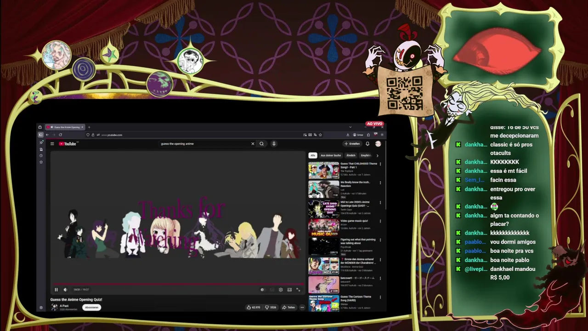This screenshot has width=588, height=331.
Task: Select the Aus deiner Suche chip
Action: pyautogui.click(x=331, y=155)
